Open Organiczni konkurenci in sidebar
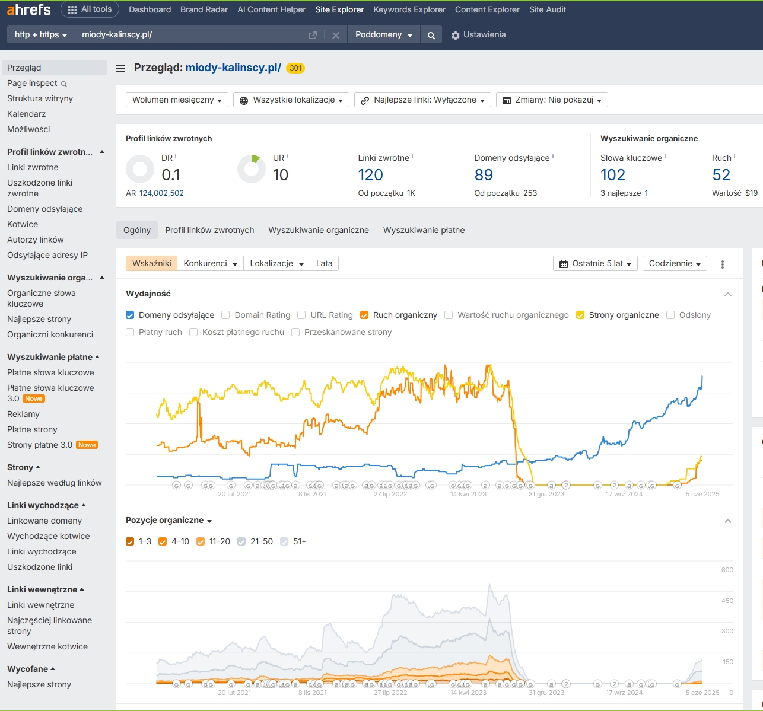Screen dimensions: 763x711 50,334
